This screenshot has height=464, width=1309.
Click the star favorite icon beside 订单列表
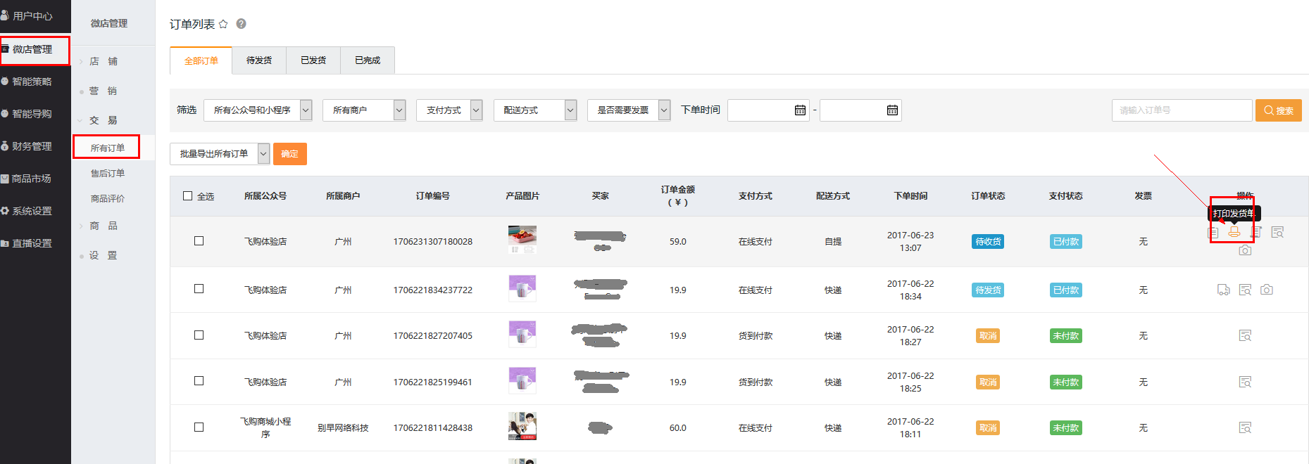[223, 24]
